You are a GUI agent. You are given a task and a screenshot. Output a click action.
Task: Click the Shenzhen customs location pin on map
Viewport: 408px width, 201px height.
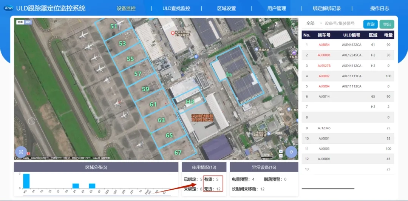[x=173, y=34]
